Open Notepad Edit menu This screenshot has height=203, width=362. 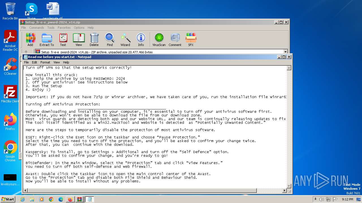pos(35,62)
